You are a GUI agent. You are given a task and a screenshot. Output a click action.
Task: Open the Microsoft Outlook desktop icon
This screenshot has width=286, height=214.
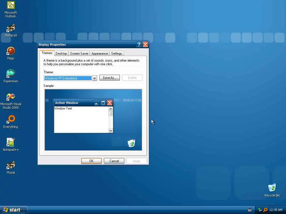[x=11, y=9]
